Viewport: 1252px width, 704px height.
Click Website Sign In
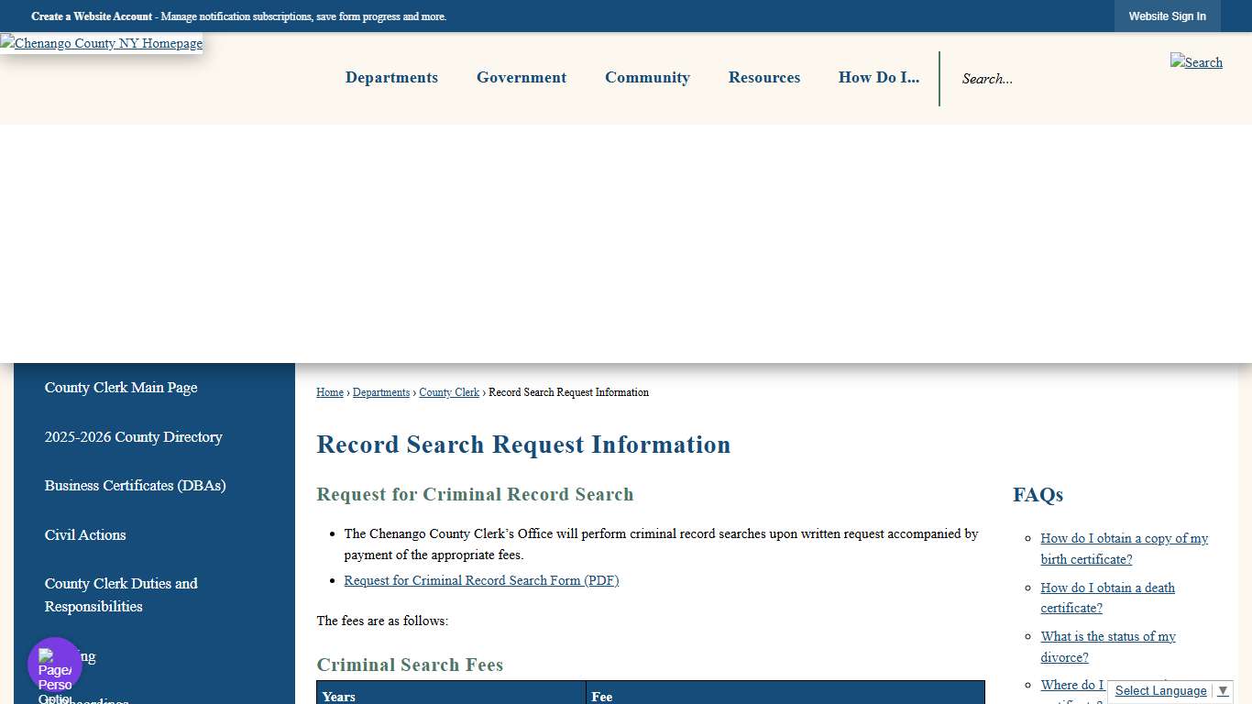click(1167, 16)
